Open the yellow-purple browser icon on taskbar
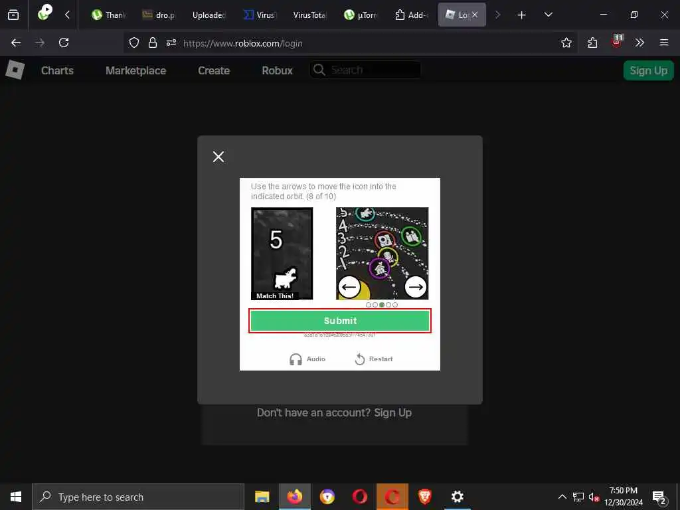Viewport: 680px width, 510px height. (x=327, y=497)
